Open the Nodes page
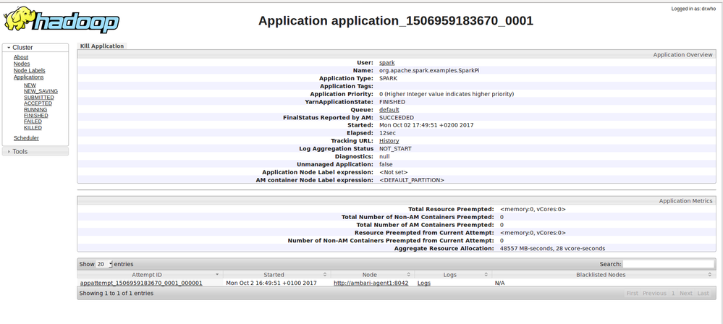Image resolution: width=723 pixels, height=324 pixels. (22, 64)
